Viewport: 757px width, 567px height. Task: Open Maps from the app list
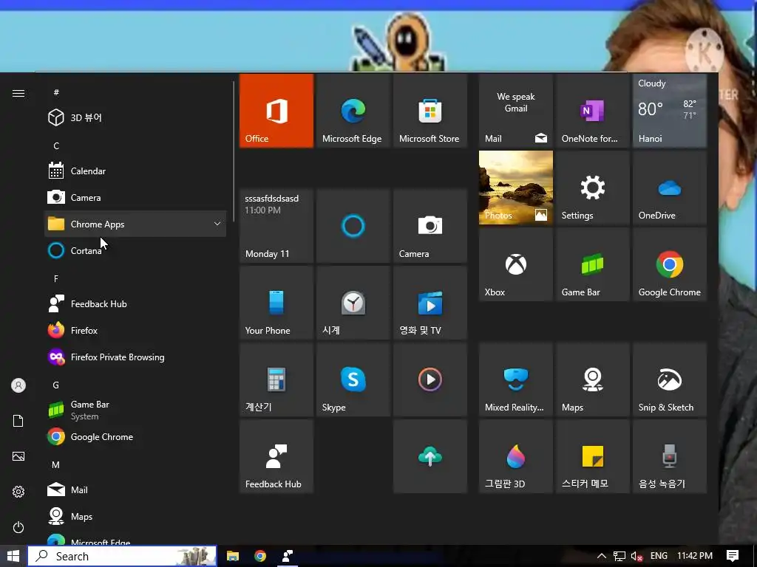click(x=135, y=516)
